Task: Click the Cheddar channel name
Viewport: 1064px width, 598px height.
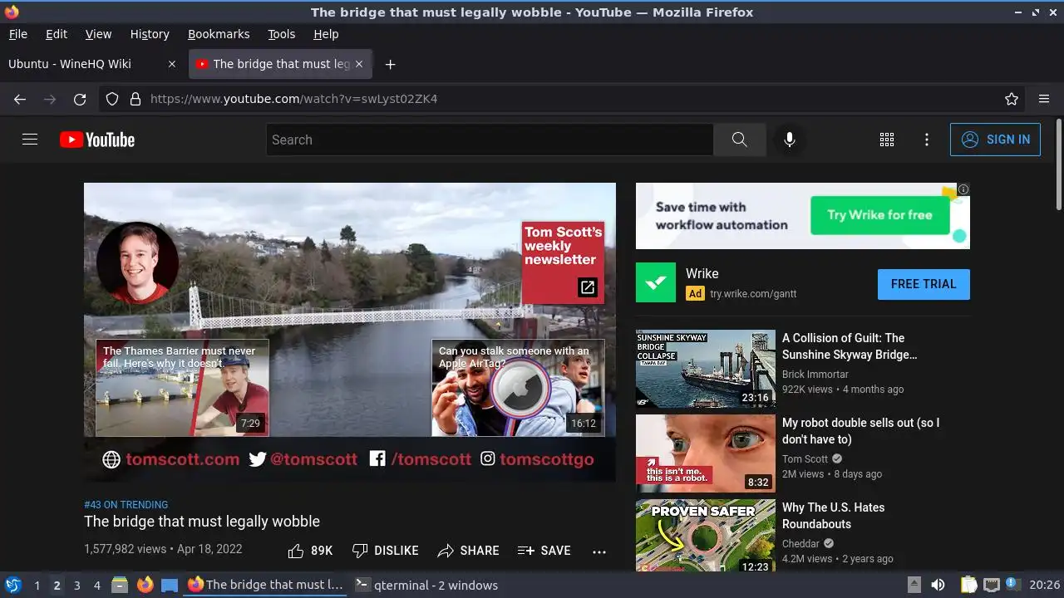Action: coord(800,544)
